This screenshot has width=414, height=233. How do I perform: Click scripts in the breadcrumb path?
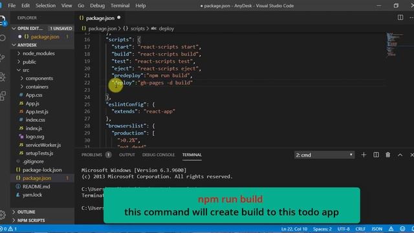pyautogui.click(x=138, y=28)
